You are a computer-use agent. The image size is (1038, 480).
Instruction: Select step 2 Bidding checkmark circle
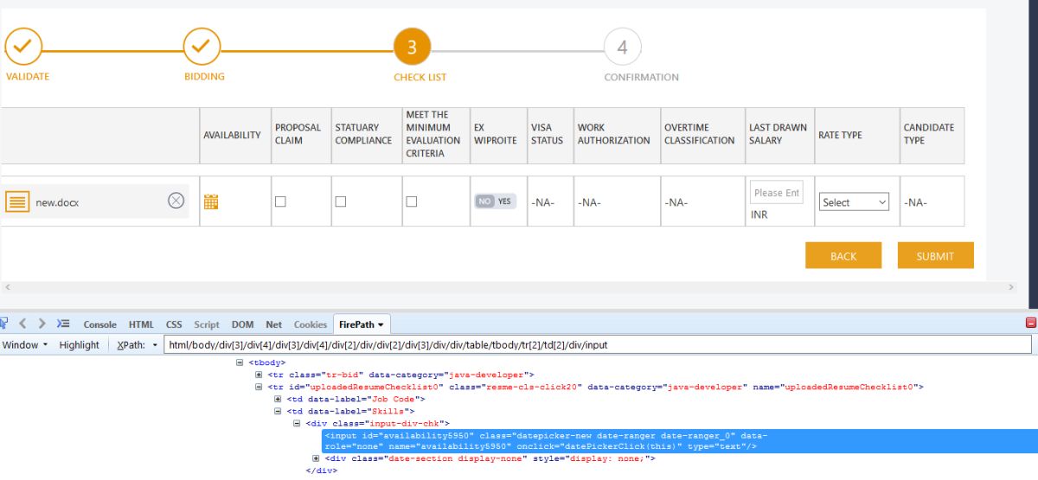coord(202,46)
